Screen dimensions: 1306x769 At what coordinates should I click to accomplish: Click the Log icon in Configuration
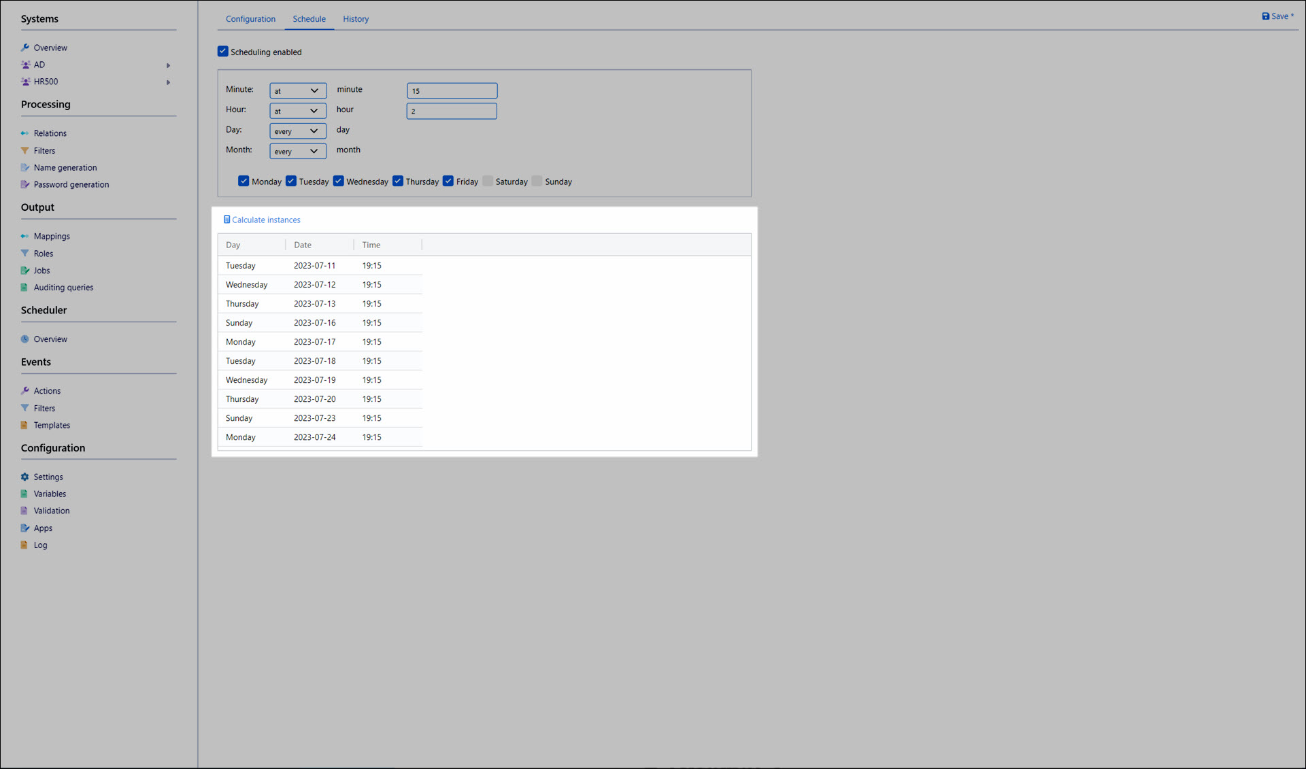click(x=24, y=545)
